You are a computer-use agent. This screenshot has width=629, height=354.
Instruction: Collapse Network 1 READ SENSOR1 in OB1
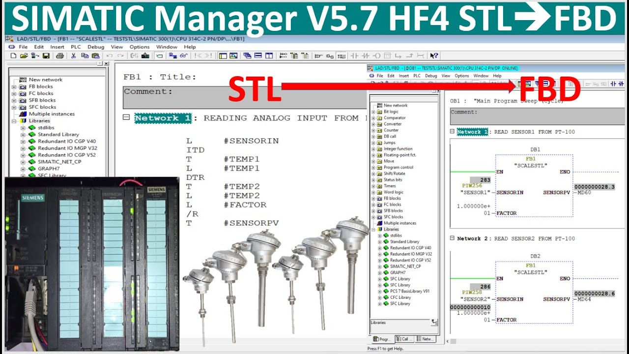tap(452, 131)
